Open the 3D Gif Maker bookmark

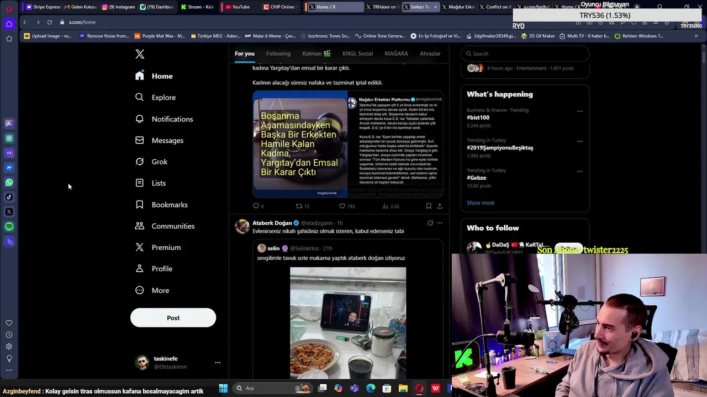point(538,36)
